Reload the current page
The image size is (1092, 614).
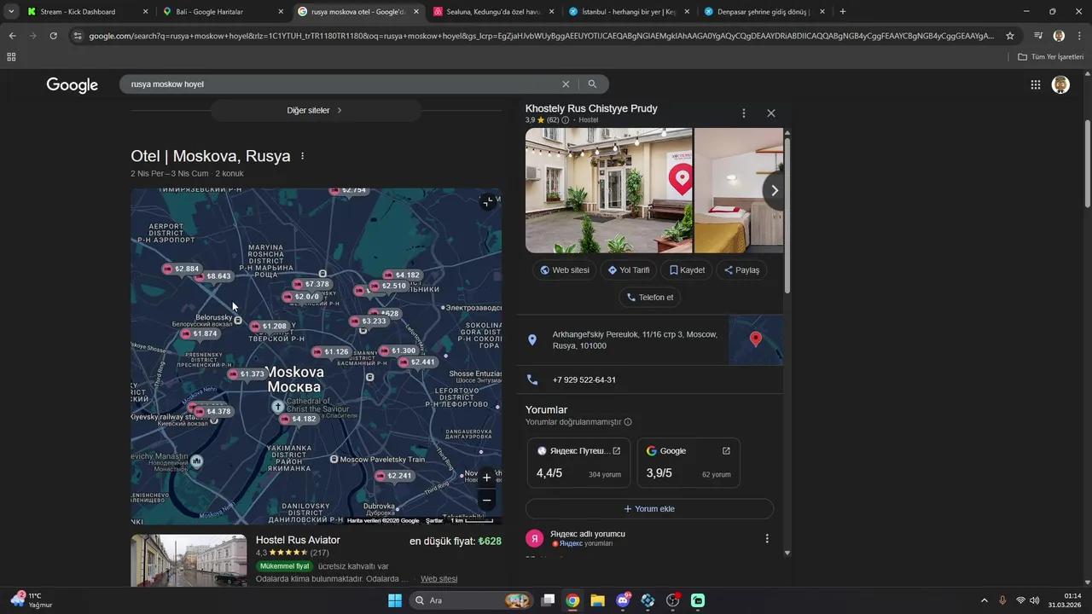[53, 36]
